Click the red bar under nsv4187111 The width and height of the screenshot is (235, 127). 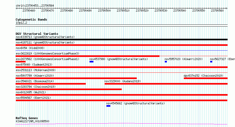coord(121,45)
